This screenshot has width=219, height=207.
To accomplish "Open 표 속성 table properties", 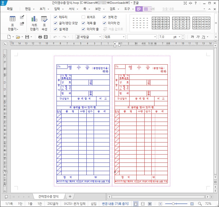I will [x=44, y=23].
